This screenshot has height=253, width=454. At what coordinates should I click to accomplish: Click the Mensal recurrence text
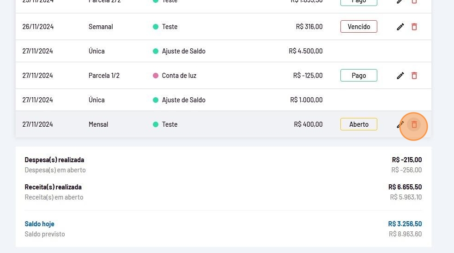98,124
